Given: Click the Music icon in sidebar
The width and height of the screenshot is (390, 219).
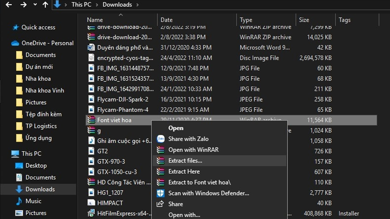Looking at the screenshot, I should pyautogui.click(x=19, y=201).
